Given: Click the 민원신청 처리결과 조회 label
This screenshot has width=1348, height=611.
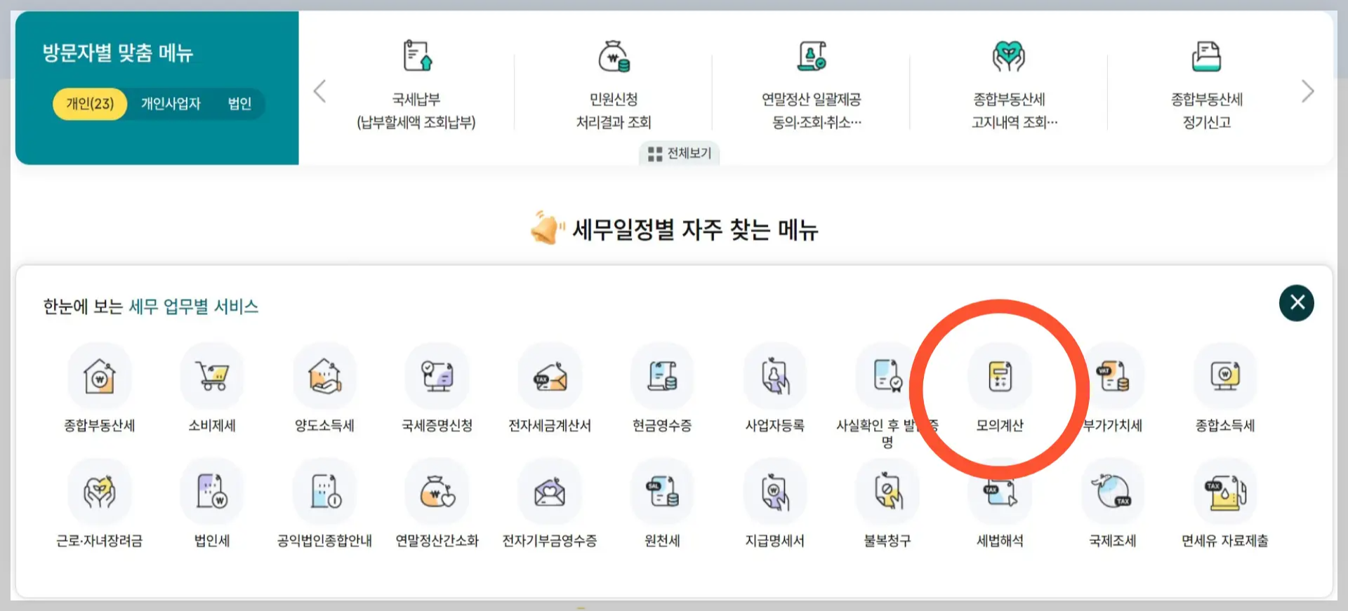Looking at the screenshot, I should pos(614,111).
